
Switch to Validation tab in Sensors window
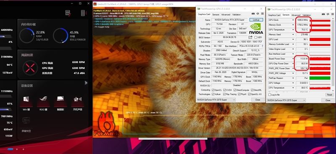307,15
